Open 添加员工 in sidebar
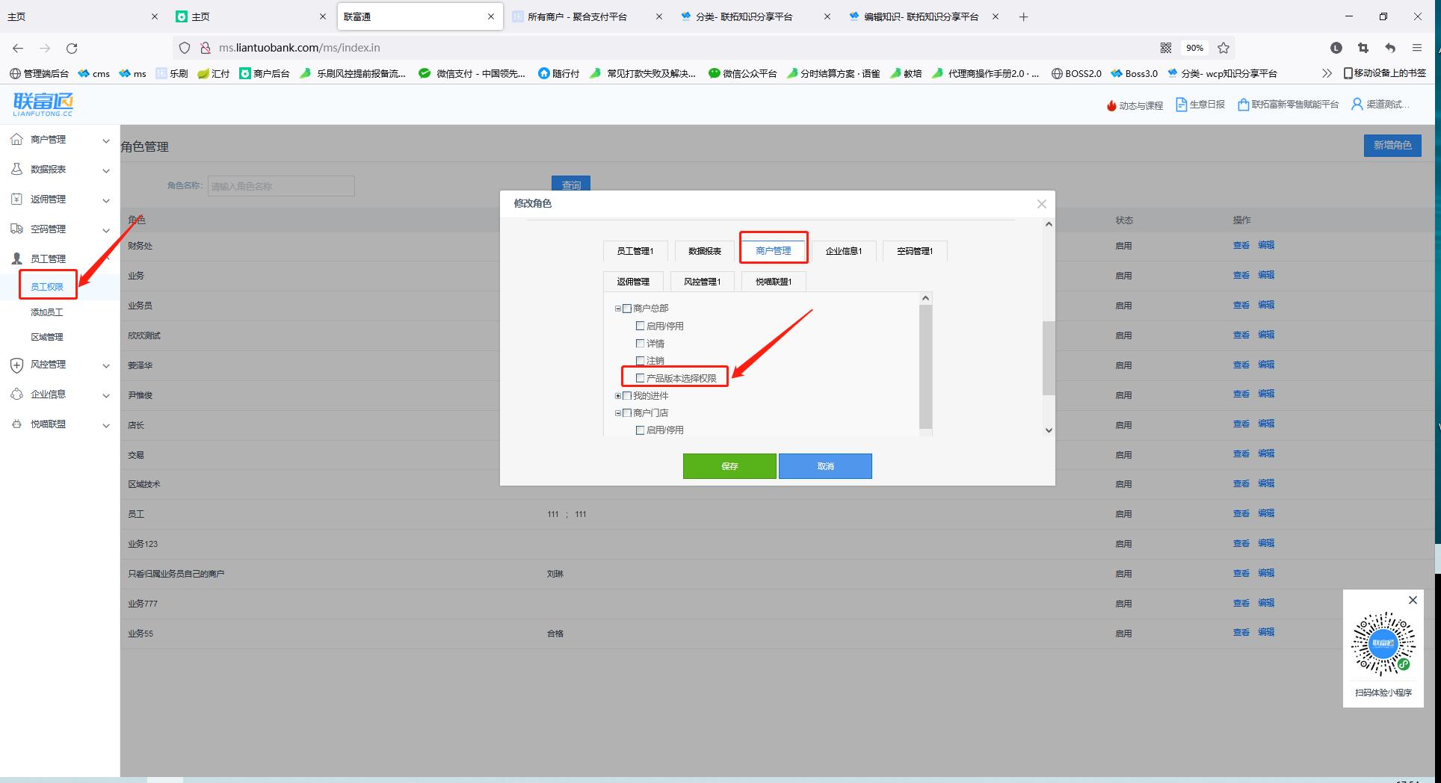Screen dimensions: 1441x783 [47, 312]
